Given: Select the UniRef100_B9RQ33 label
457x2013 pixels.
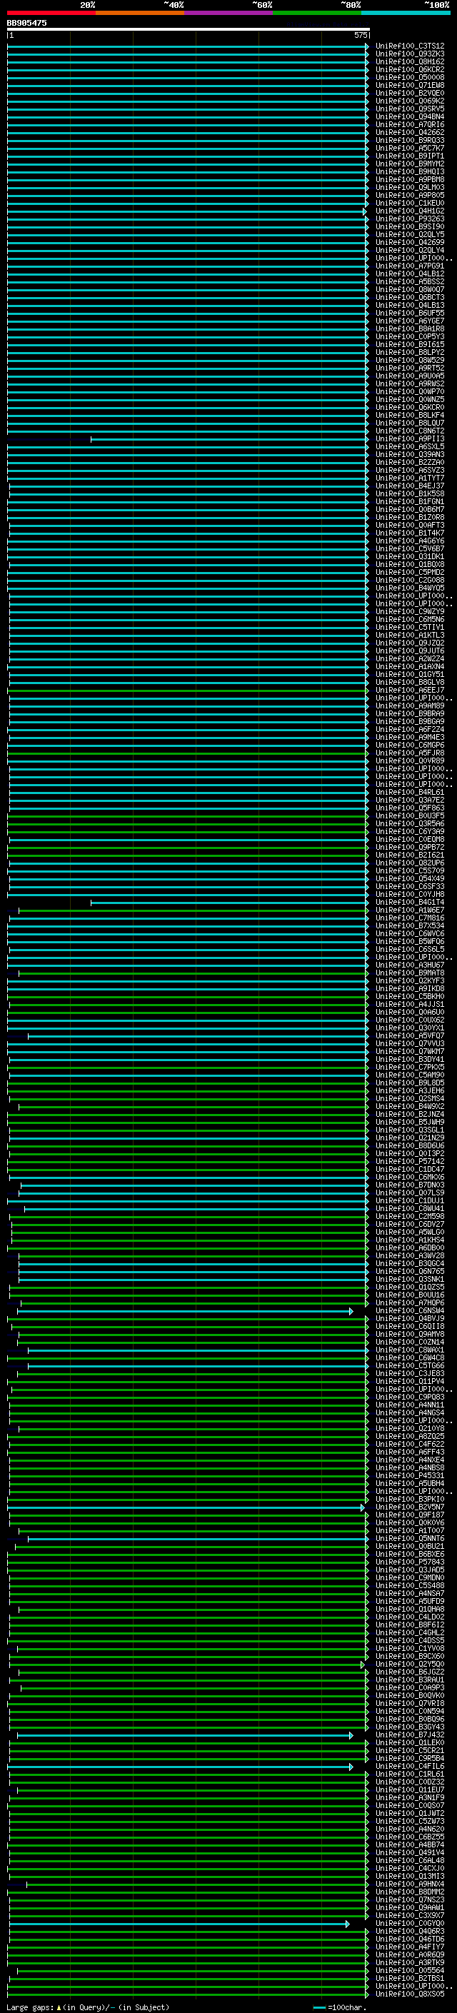Looking at the screenshot, I should [x=410, y=141].
